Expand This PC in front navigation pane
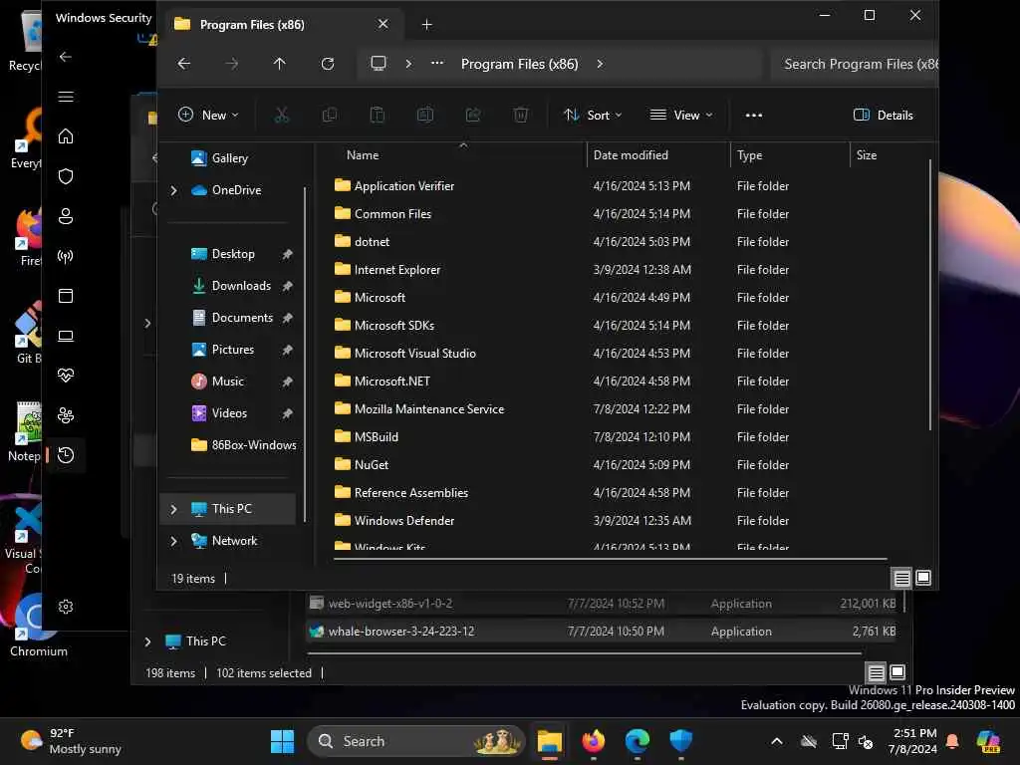Screen dimensions: 1020x765 (173, 509)
